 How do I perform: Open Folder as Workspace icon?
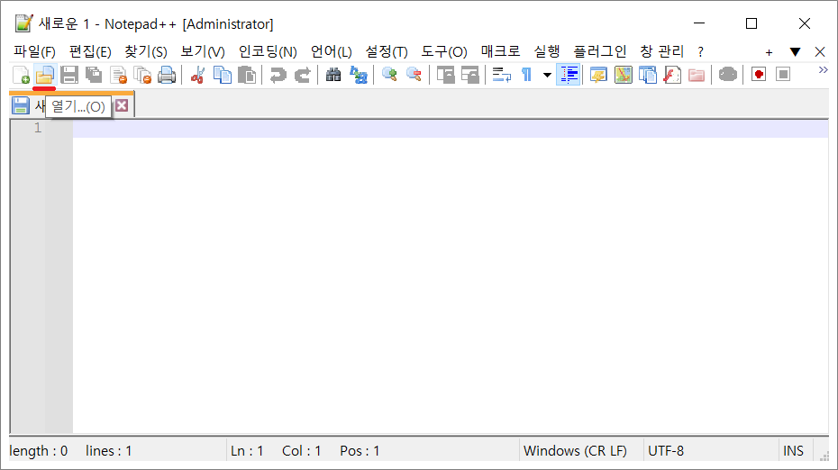pyautogui.click(x=697, y=75)
